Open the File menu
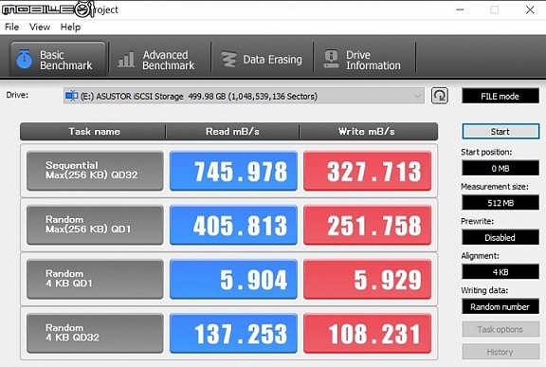546x367 pixels. pos(11,27)
